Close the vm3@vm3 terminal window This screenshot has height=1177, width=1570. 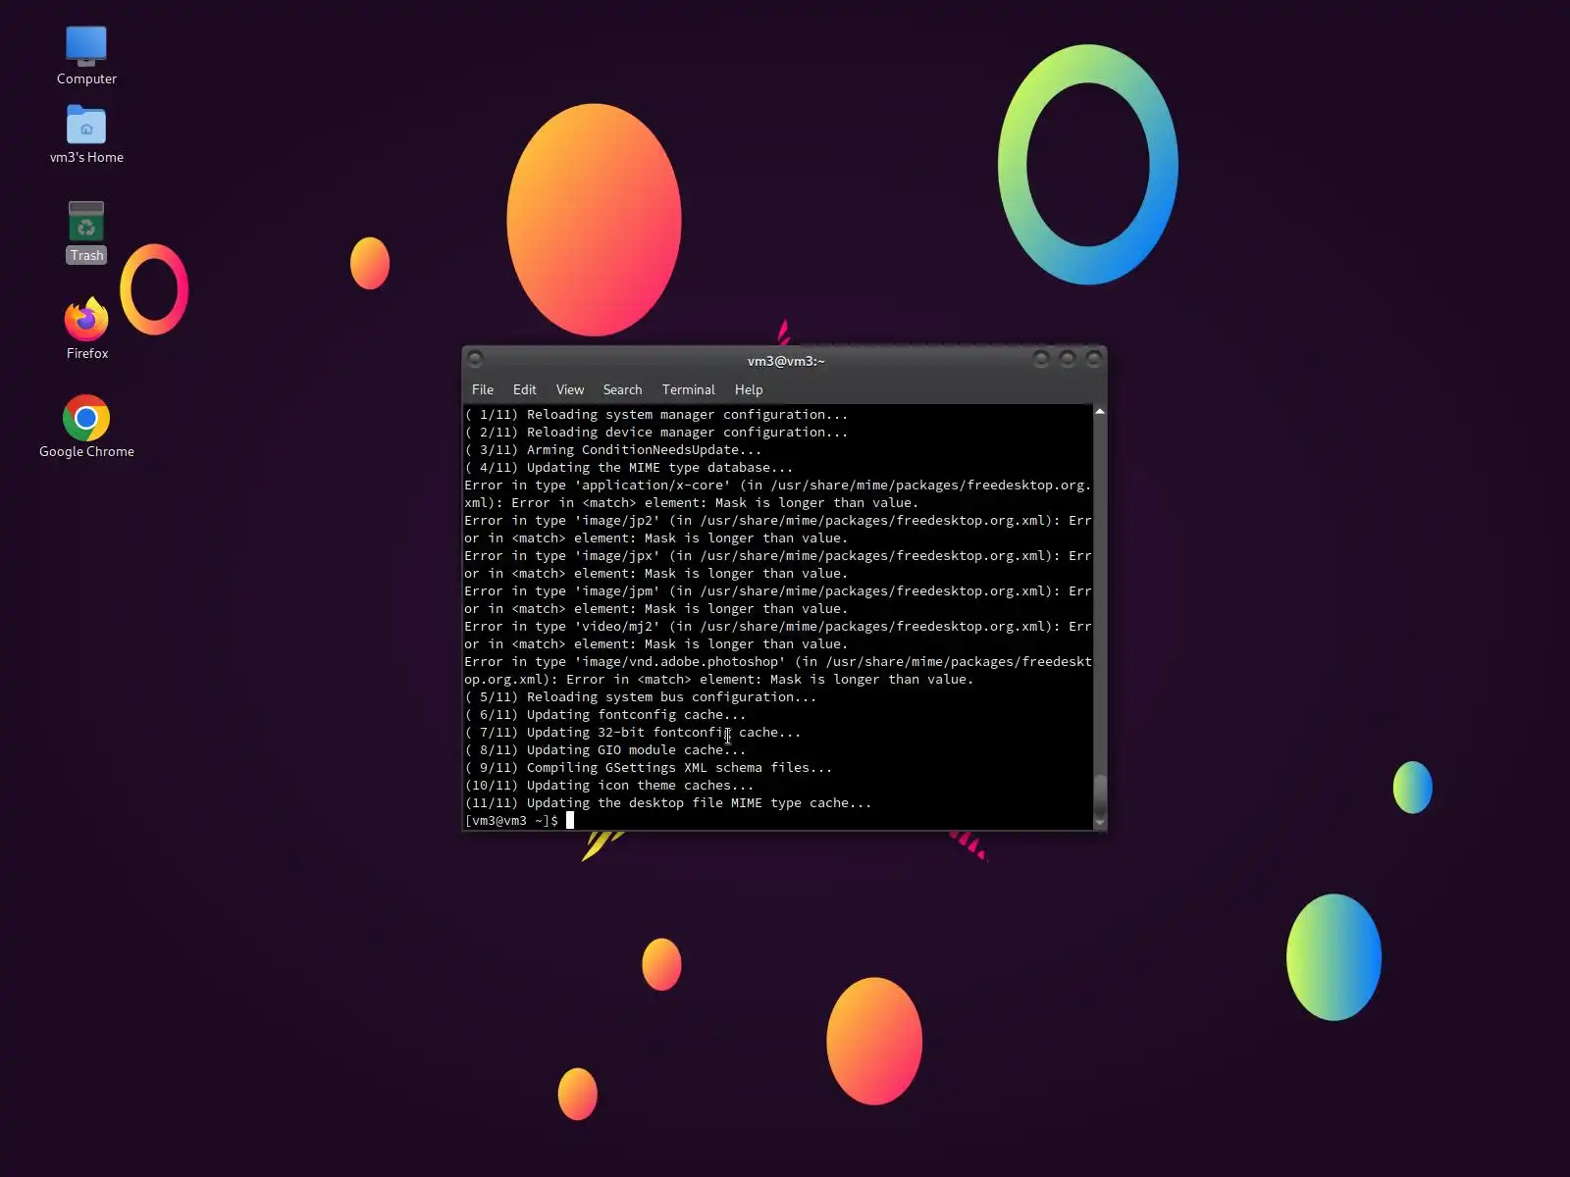click(1093, 360)
